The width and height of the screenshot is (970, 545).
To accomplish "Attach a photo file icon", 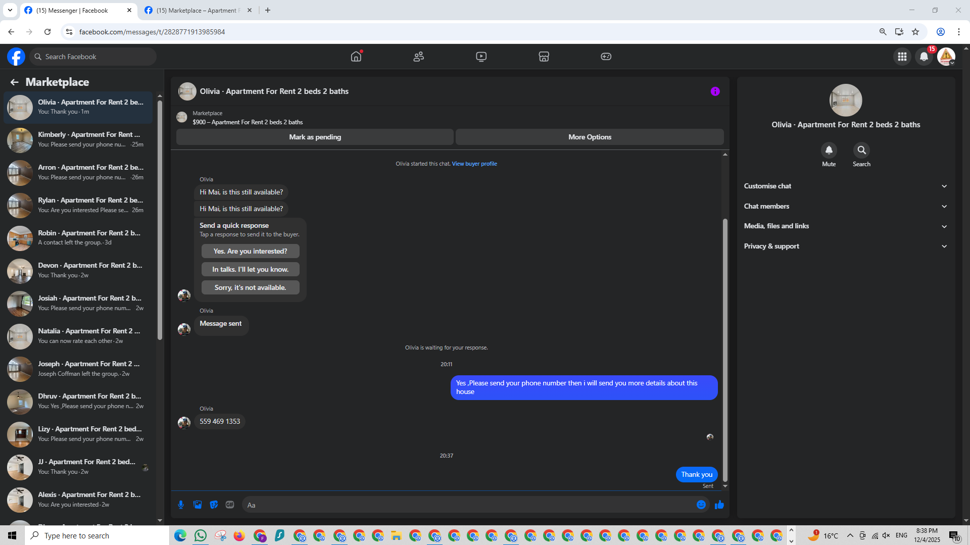I will click(x=198, y=505).
